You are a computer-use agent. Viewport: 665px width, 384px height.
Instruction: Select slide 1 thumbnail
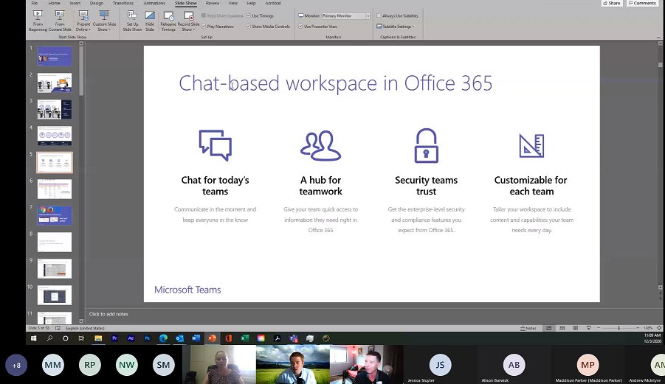pyautogui.click(x=55, y=56)
